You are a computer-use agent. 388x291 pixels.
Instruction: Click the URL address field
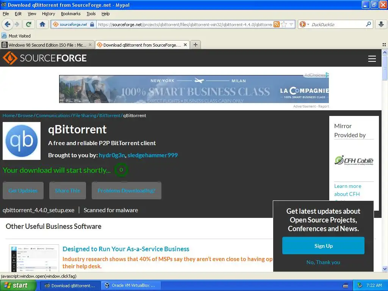click(185, 24)
